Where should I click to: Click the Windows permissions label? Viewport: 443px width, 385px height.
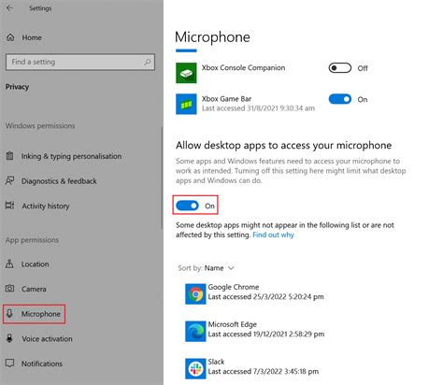point(40,126)
